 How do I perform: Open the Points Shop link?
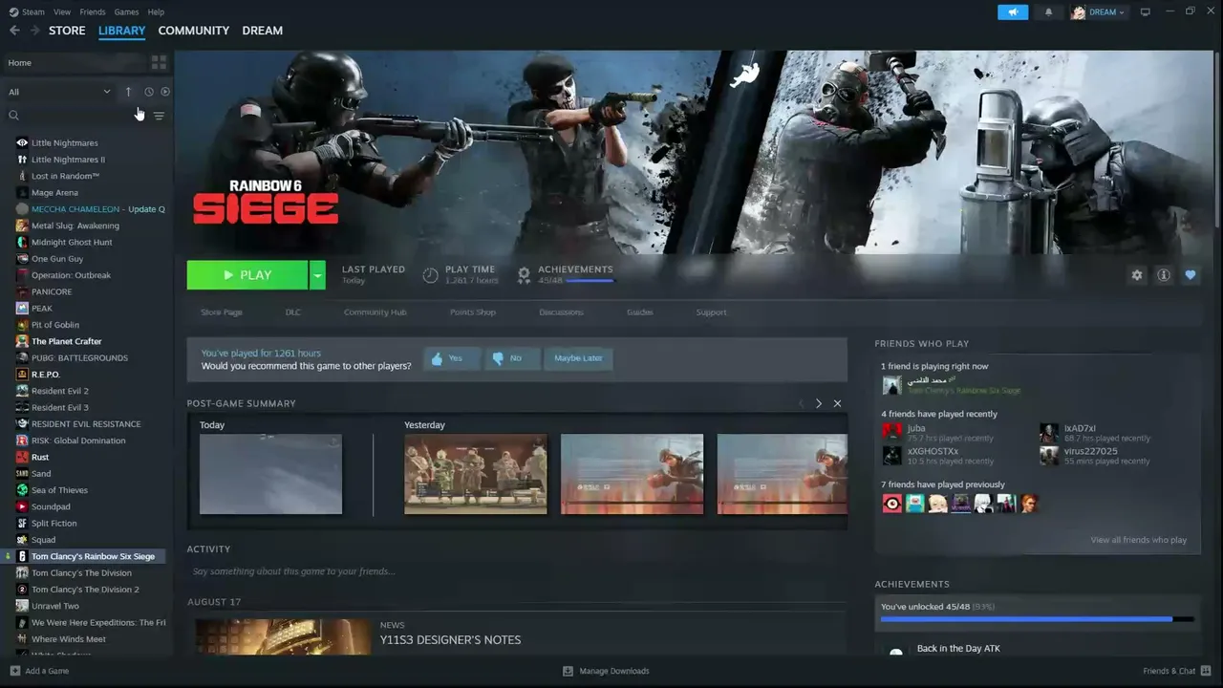(x=473, y=312)
